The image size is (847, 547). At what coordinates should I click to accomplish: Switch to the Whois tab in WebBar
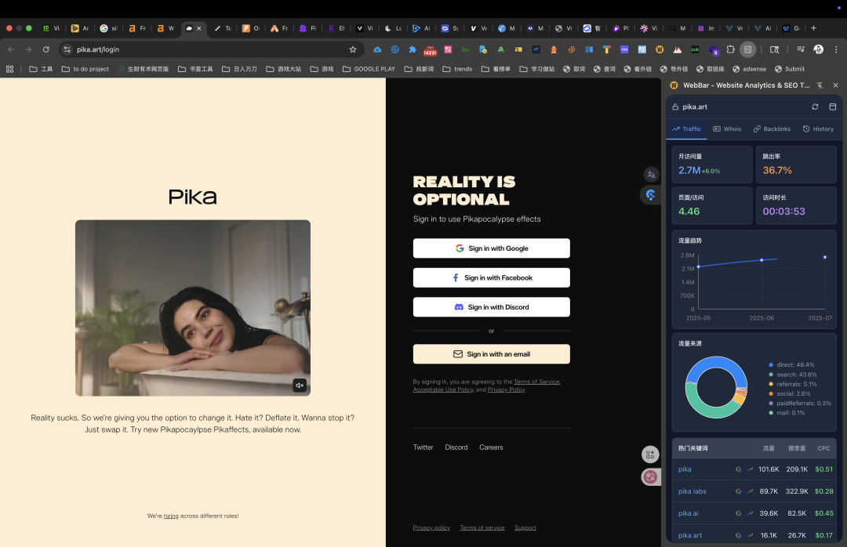(x=727, y=129)
